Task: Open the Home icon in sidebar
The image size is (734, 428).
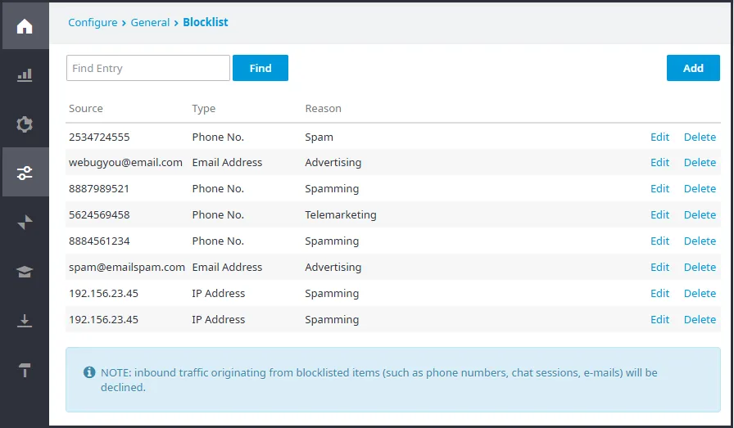Action: [x=25, y=26]
